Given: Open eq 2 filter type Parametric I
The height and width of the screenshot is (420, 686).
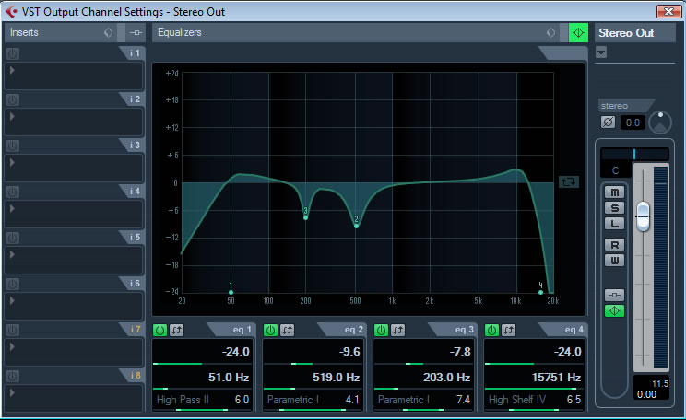Looking at the screenshot, I should point(293,400).
